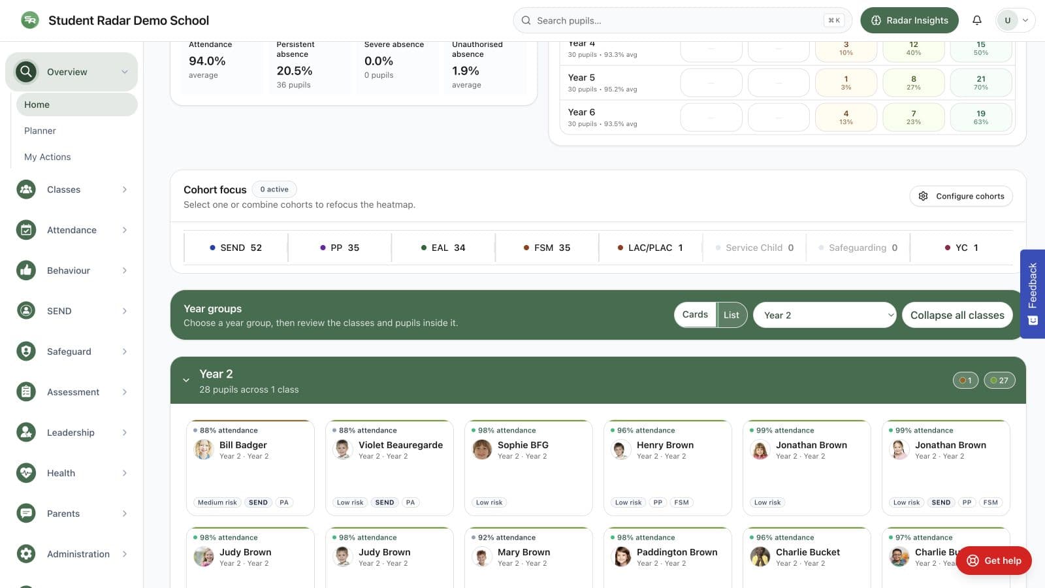Click the '0 active' cohort badge
This screenshot has width=1045, height=588.
[274, 189]
